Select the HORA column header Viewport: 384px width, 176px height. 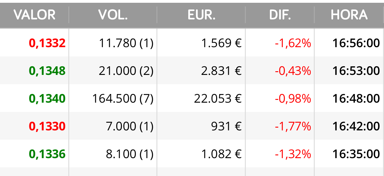coord(349,15)
